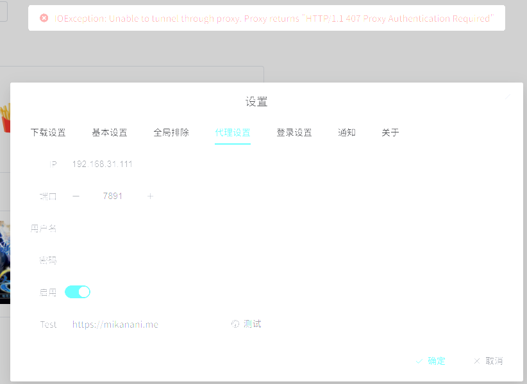Open the 通知 tab
Image resolution: width=527 pixels, height=384 pixels.
[346, 132]
